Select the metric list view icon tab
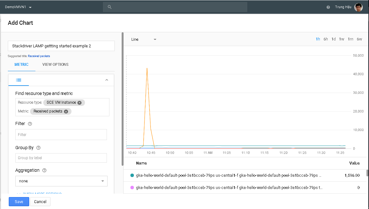This screenshot has width=369, height=209. pos(19,80)
